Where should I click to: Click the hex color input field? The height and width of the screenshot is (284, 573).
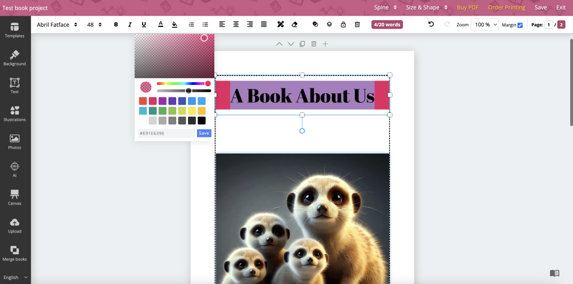(x=167, y=133)
